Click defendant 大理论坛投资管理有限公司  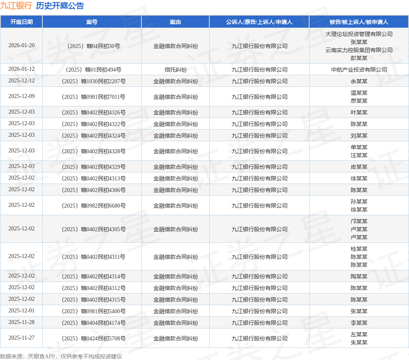coord(359,34)
